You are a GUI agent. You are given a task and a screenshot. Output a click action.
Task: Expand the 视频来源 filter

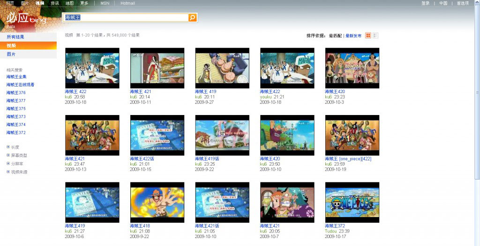pyautogui.click(x=17, y=172)
